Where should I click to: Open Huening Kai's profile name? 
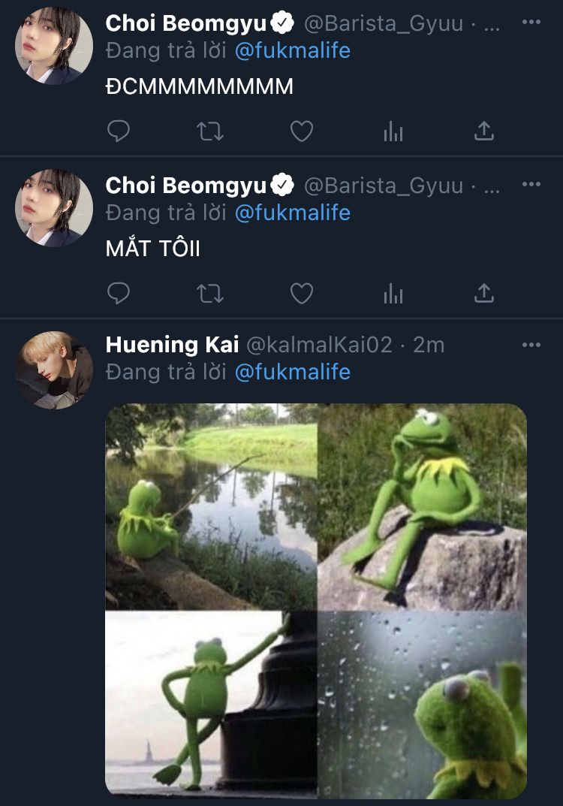pos(172,345)
